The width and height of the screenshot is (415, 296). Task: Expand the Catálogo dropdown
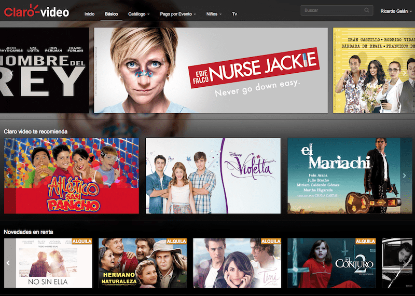coord(139,14)
